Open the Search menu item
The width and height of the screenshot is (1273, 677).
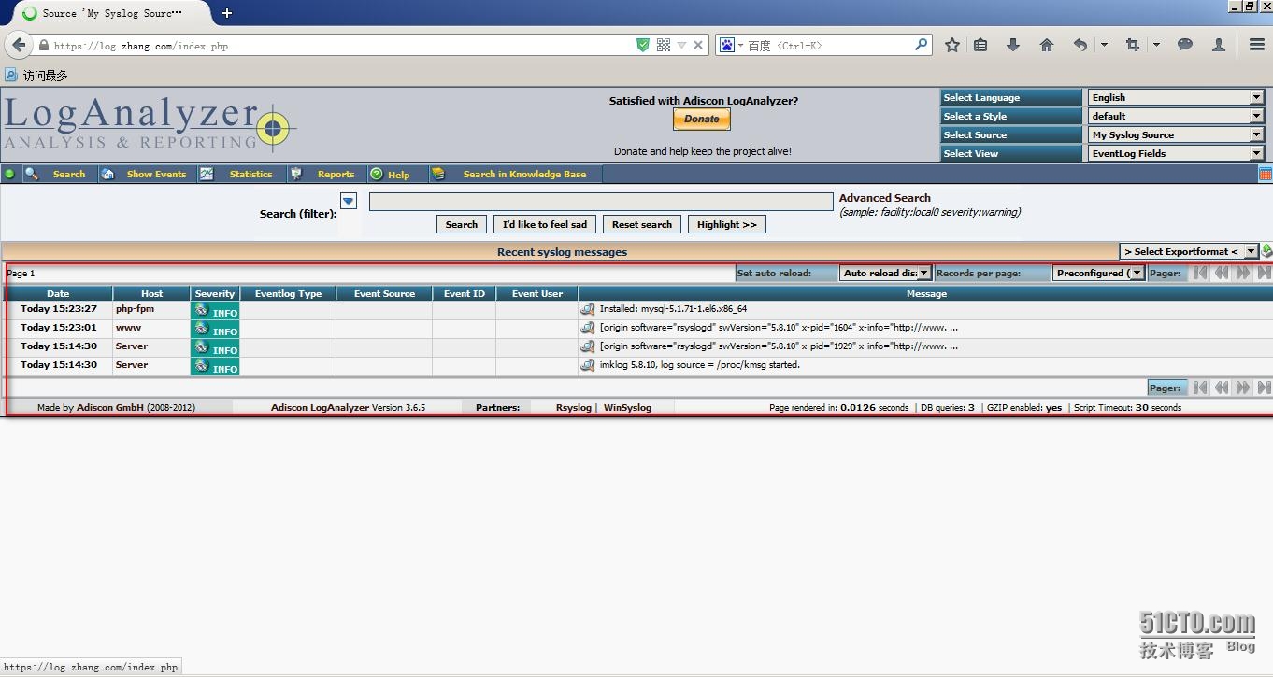(68, 174)
